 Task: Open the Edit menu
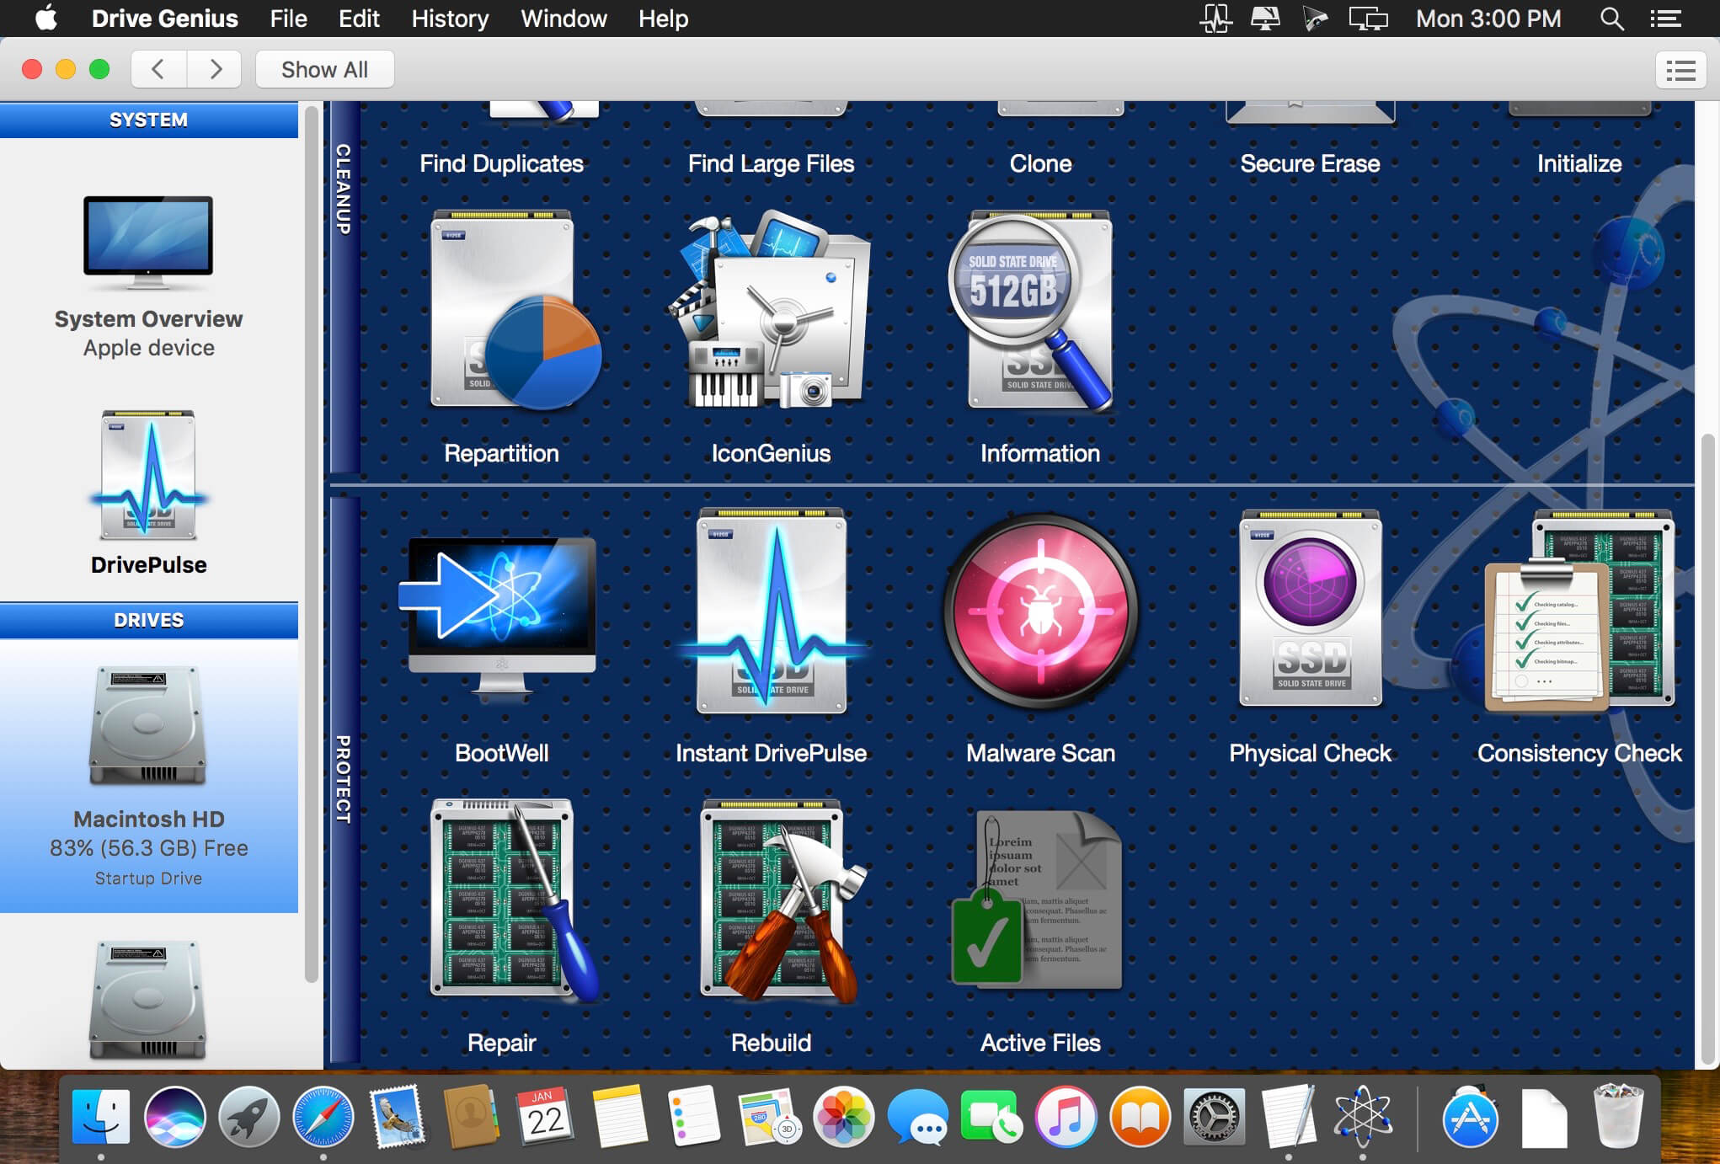coord(359,19)
